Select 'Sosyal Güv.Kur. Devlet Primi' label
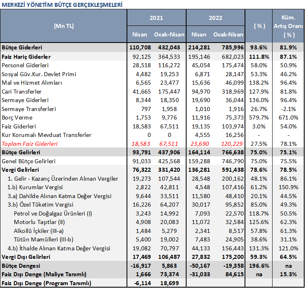Viewport: 305px width, 288px height. (39, 74)
